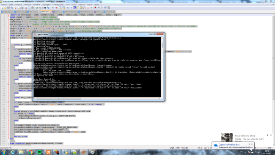Close the remove.lua tab with its red X
Image resolution: width=275 pixels, height=155 pixels.
(51, 12)
